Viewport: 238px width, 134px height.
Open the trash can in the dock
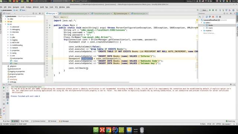142,130
